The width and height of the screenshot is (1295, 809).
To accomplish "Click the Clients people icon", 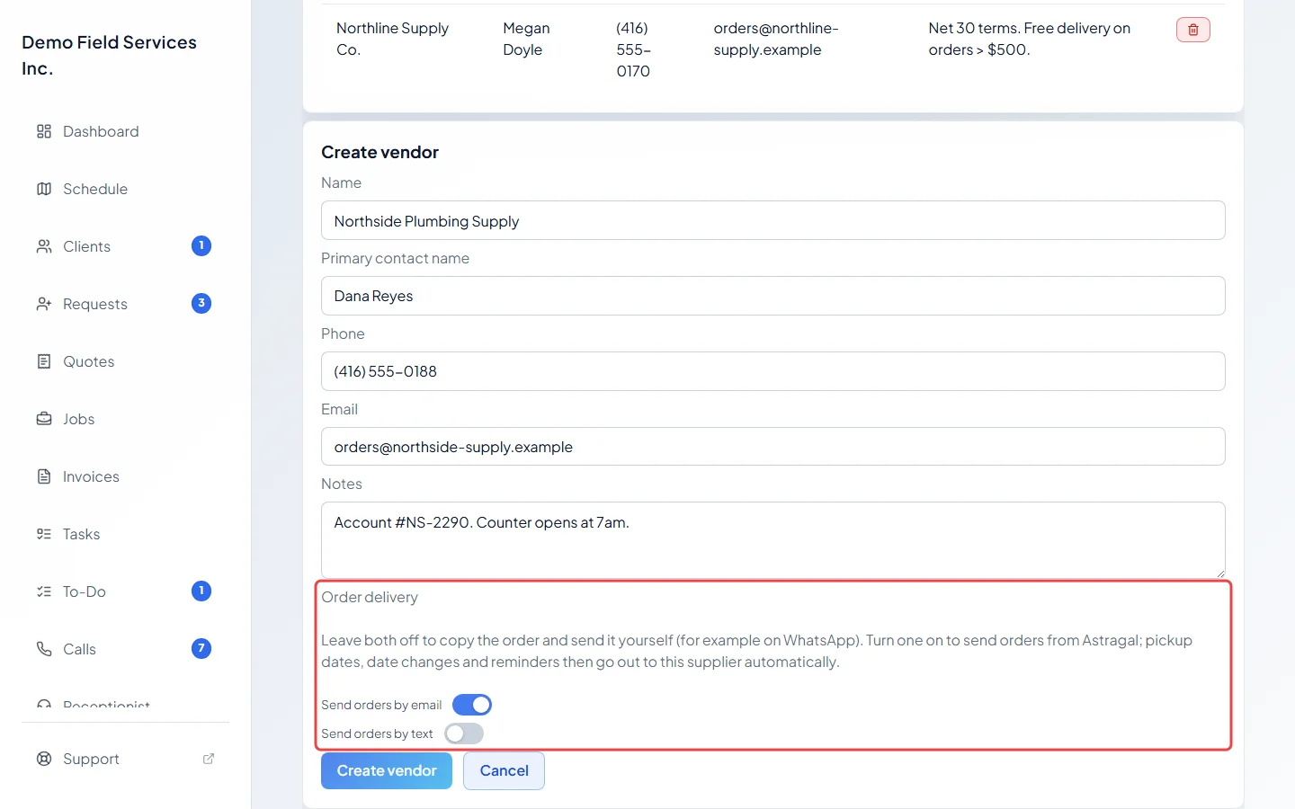I will (44, 246).
